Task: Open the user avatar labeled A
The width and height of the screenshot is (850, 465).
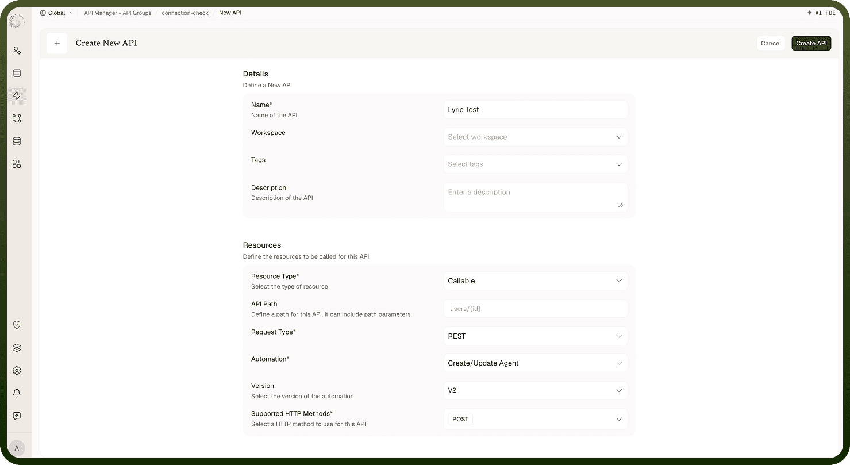Action: click(17, 448)
